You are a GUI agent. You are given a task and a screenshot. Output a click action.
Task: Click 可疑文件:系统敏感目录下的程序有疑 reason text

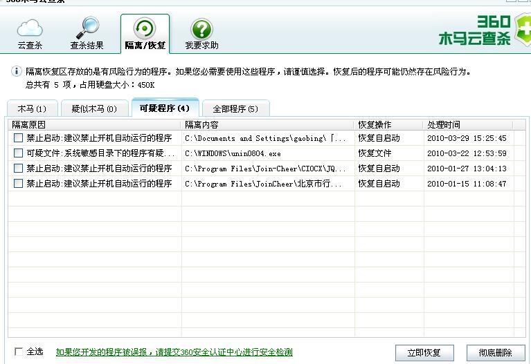(100, 153)
